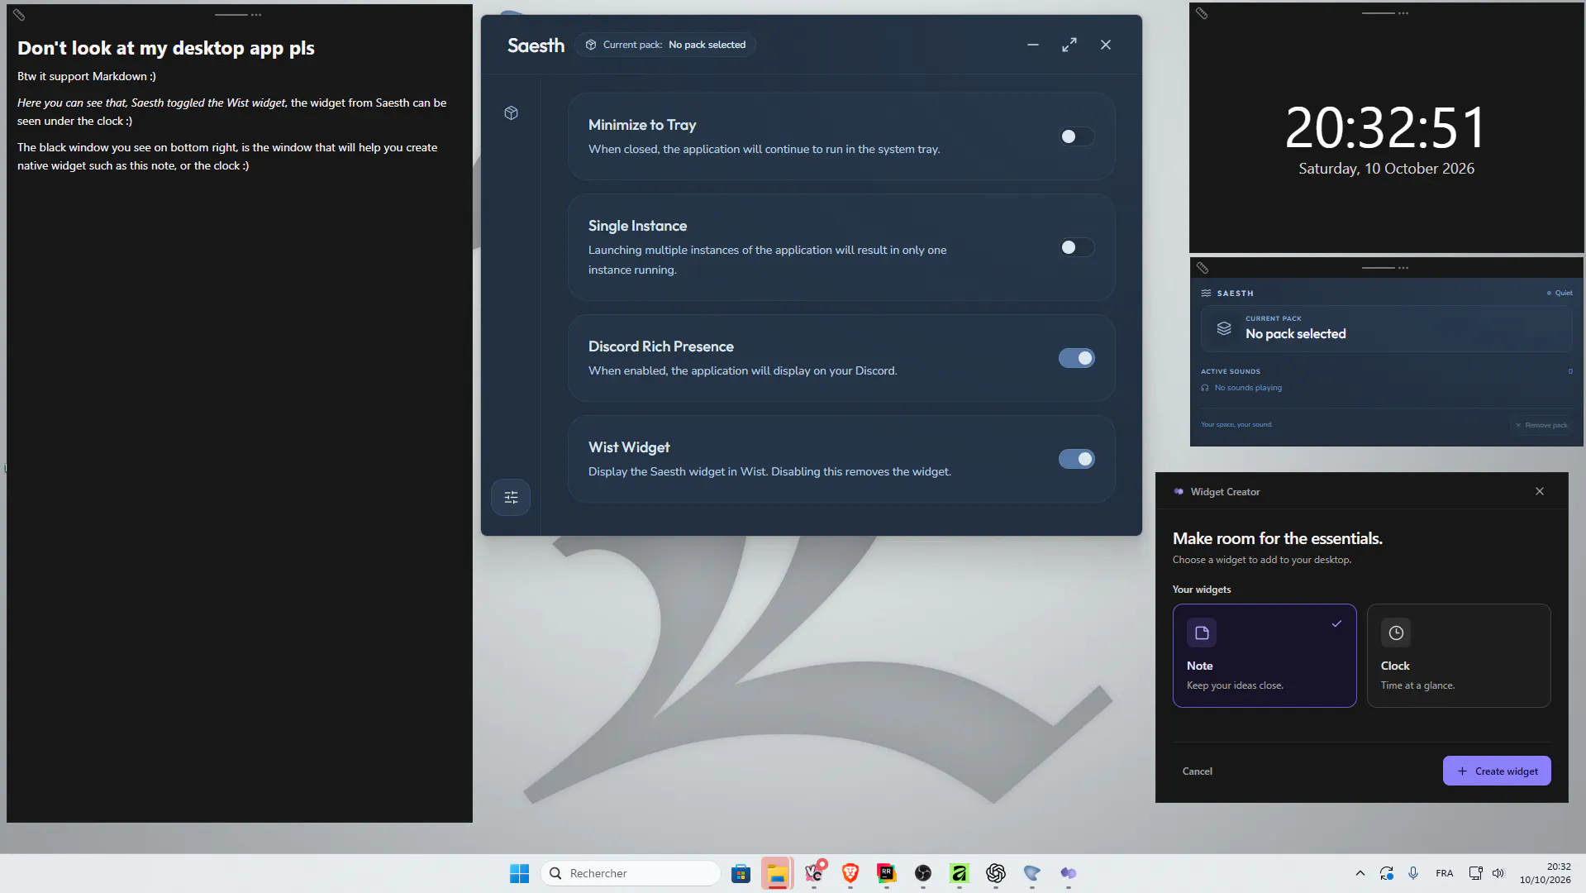
Task: Click Remove pack in Saesth widget
Action: pyautogui.click(x=1541, y=425)
